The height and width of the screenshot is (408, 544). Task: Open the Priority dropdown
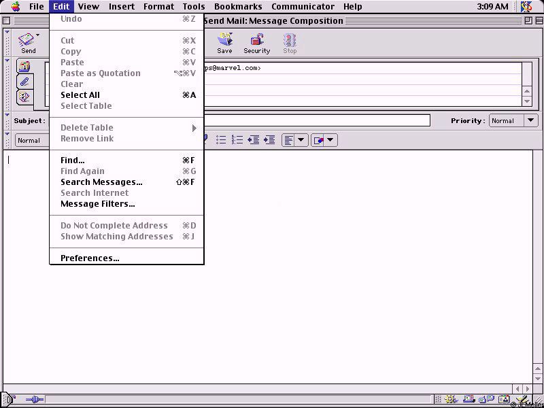coord(513,121)
